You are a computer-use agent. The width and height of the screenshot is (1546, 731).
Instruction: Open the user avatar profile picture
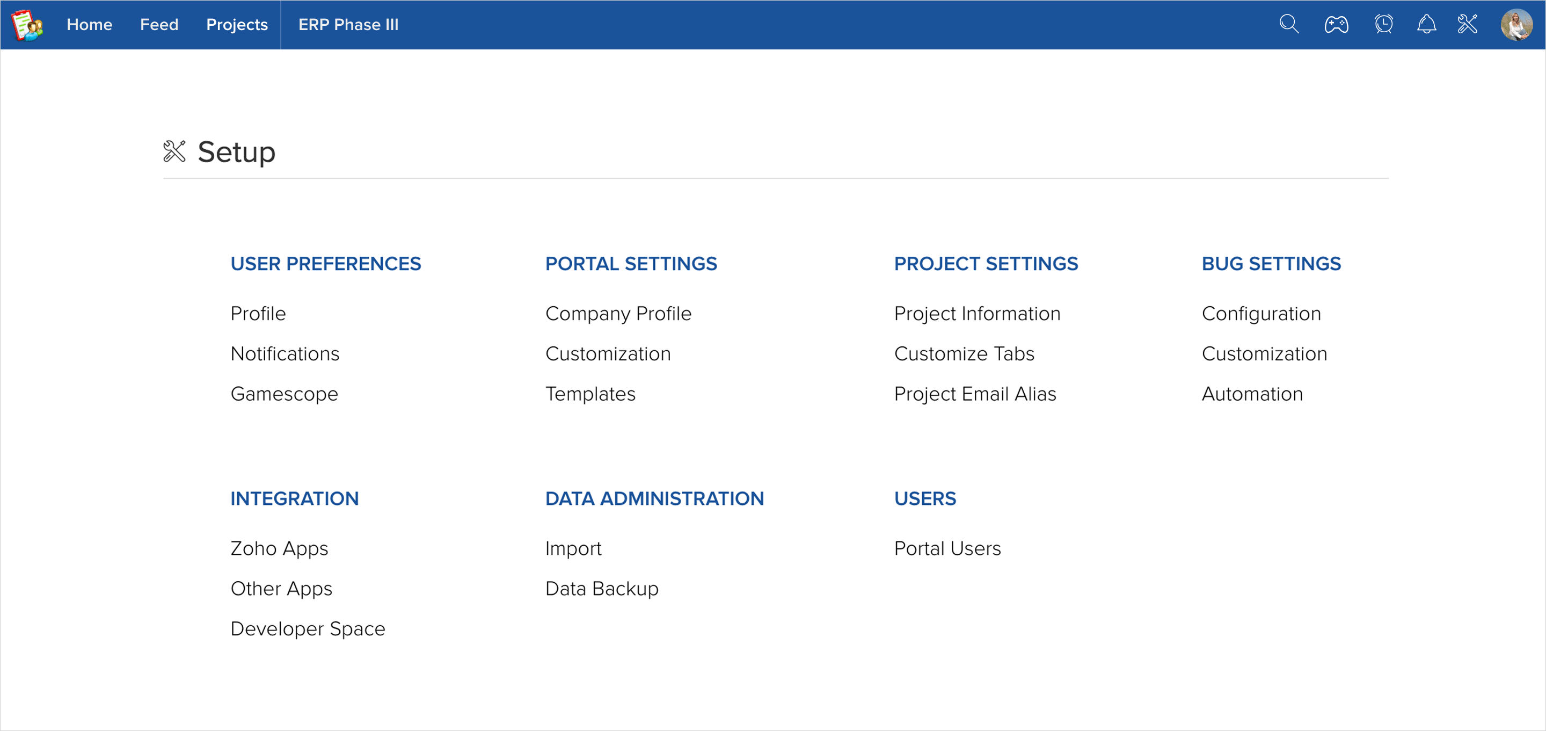1516,25
